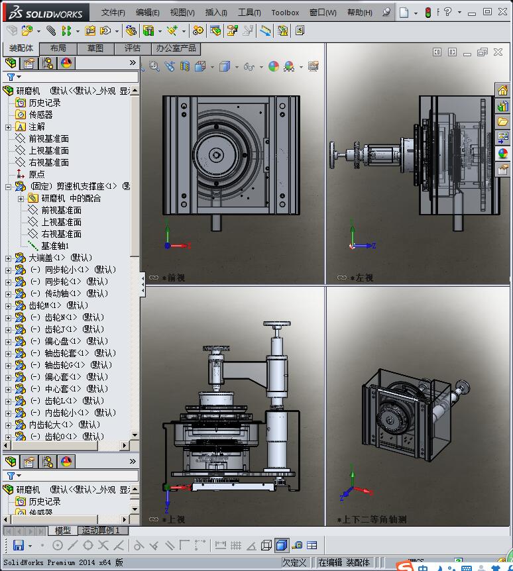Screen dimensions: 513x571
Task: Select the 内齿轮大<1> component in the tree
Action: (64, 425)
